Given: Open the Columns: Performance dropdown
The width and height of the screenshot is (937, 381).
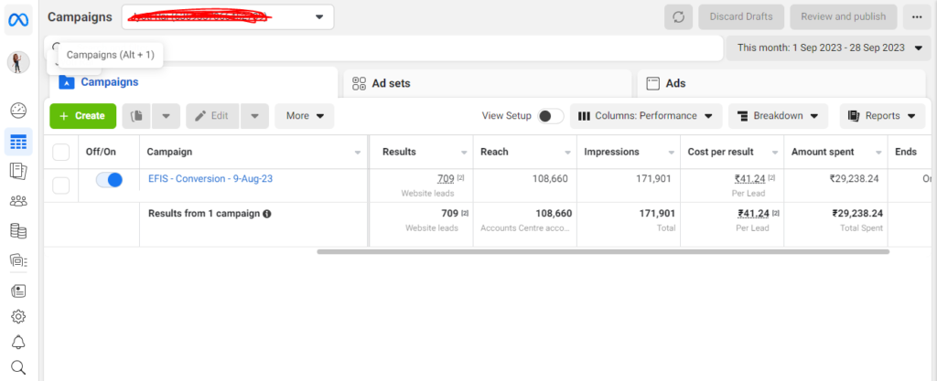Looking at the screenshot, I should [x=645, y=116].
